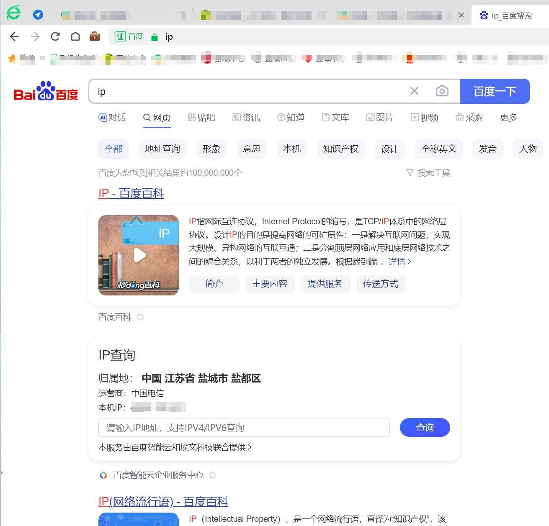This screenshot has height=526, width=549.
Task: Click the bookmarks star icon in bookmarks bar
Action: tap(12, 58)
